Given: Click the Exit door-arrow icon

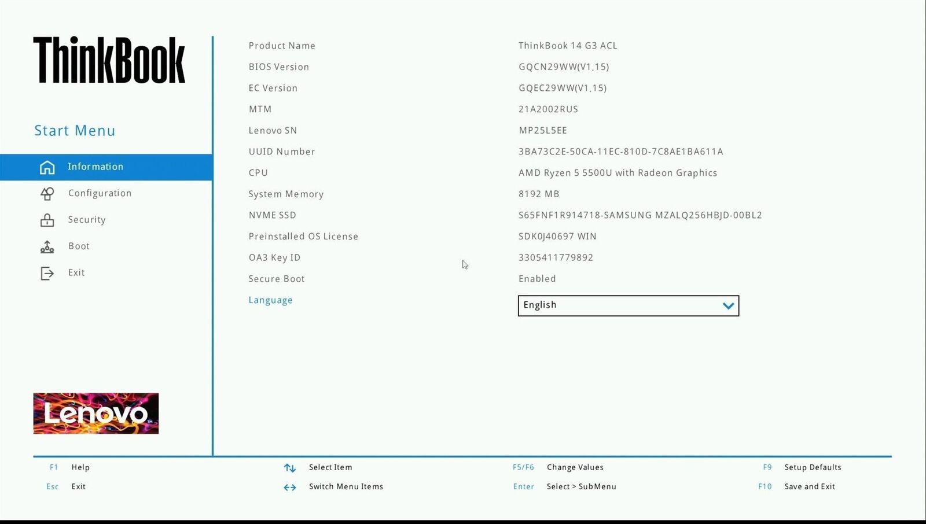Looking at the screenshot, I should coord(47,273).
